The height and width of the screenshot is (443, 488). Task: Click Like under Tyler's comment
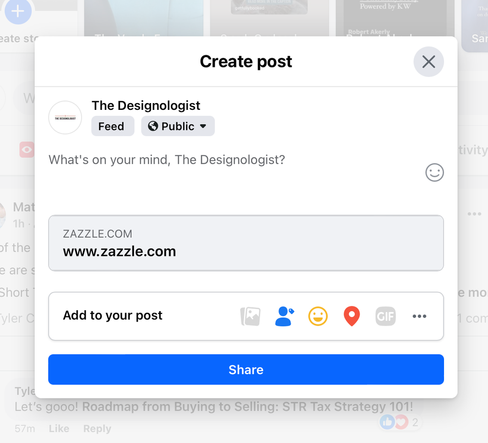(59, 428)
